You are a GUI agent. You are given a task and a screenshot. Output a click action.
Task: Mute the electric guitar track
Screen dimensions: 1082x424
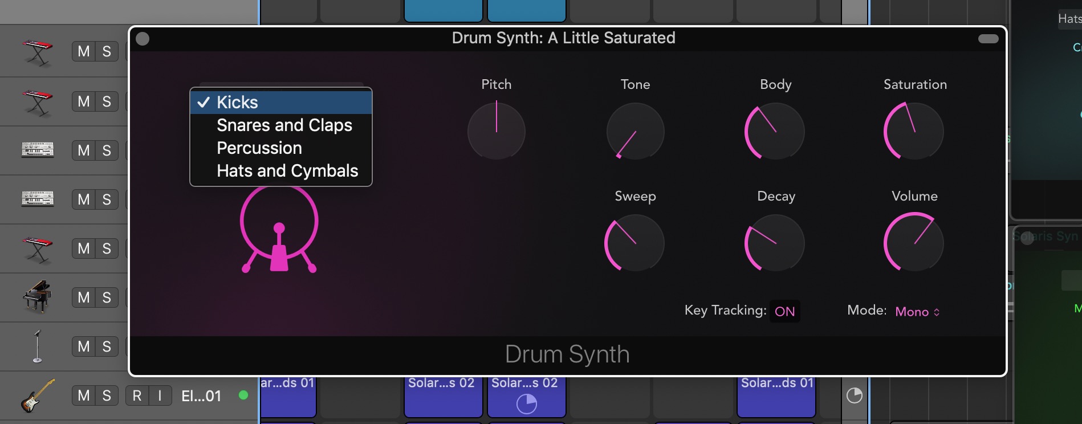[84, 396]
